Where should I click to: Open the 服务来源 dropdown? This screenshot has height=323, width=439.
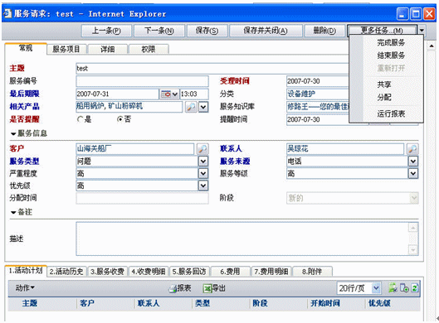413,161
